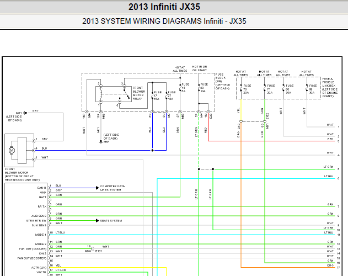Click the 'YEL' wire label at pin 16
This screenshot has height=276, width=348.
click(x=58, y=266)
